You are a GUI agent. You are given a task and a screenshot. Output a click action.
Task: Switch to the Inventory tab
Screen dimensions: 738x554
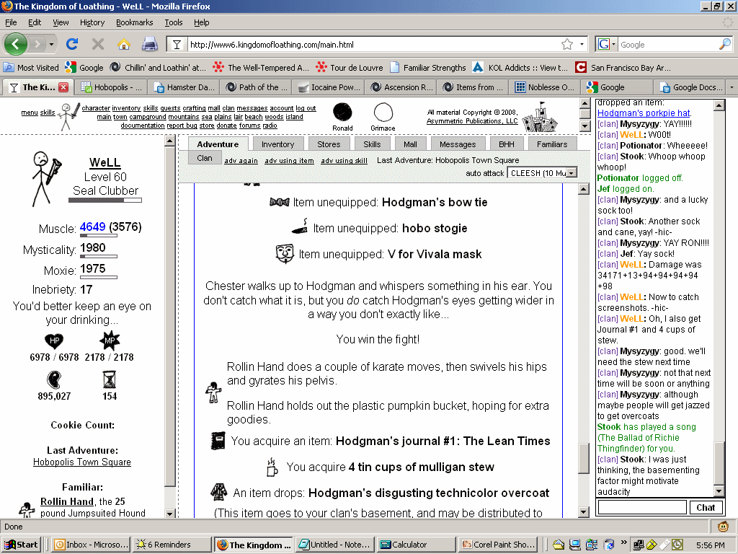[x=277, y=144]
